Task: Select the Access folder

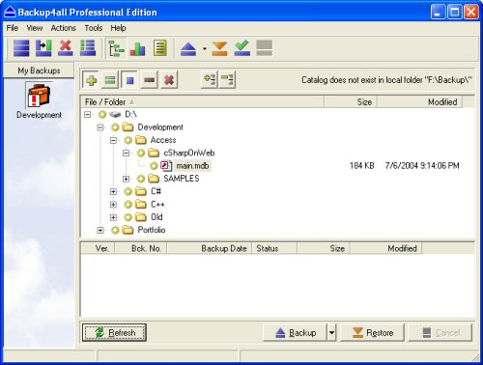Action: pos(163,140)
